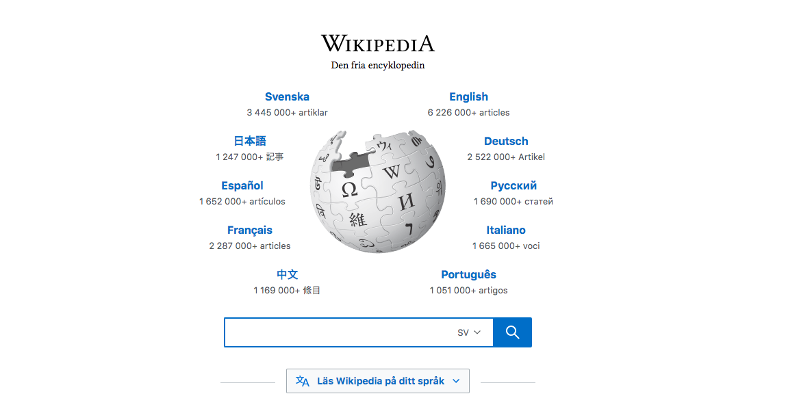Click the 6 226 000+ articles text
Image resolution: width=786 pixels, height=409 pixels.
[468, 113]
